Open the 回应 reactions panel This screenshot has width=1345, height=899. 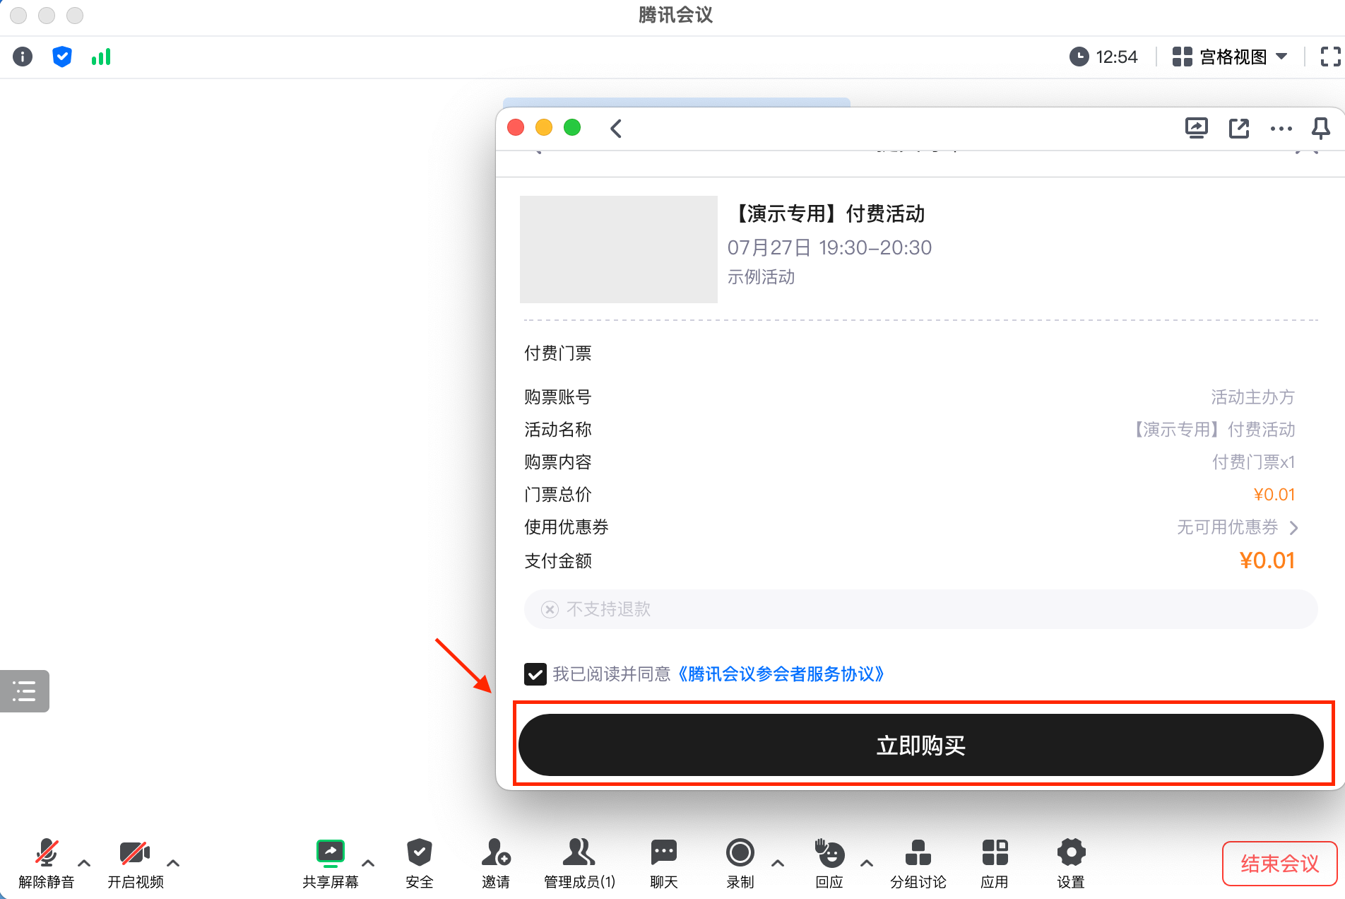tap(829, 864)
